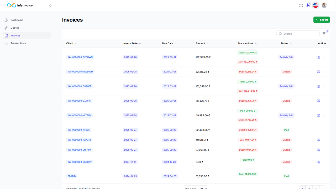336x189 pixels.
Task: Click the user profile avatar
Action: pyautogui.click(x=324, y=5)
